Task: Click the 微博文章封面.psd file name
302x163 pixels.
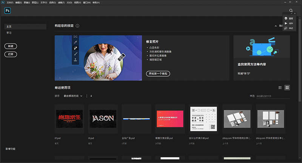Action: (x=164, y=138)
